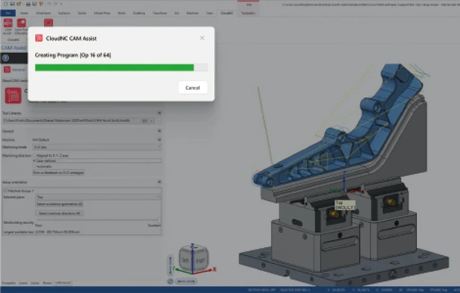Click the second CloudNC ribbon icon
460x293 pixels.
[21, 24]
